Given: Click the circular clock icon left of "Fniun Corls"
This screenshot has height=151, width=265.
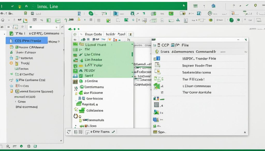Looking at the screenshot, I should click(75, 34).
